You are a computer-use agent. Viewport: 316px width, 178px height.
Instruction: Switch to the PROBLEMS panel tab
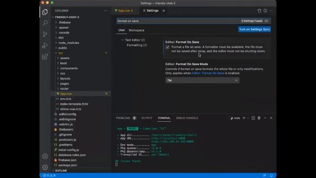pos(123,118)
